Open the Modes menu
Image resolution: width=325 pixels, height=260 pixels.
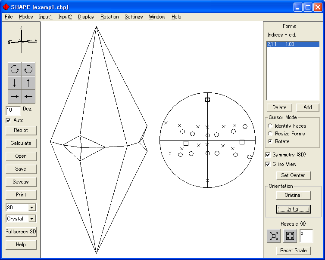point(26,17)
